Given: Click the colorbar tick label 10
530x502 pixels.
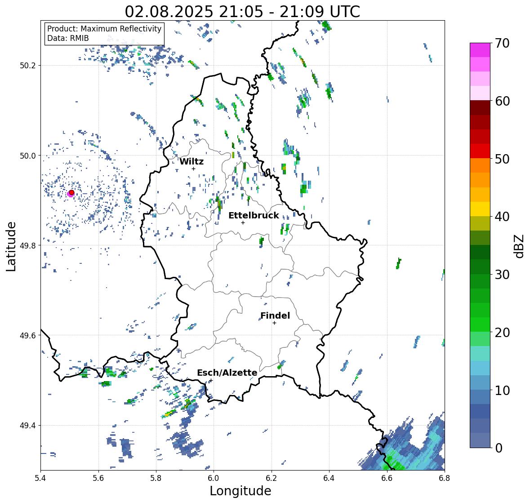Looking at the screenshot, I should [502, 390].
